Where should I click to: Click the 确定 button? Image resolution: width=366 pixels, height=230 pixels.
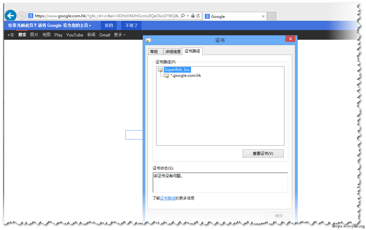tap(279, 216)
